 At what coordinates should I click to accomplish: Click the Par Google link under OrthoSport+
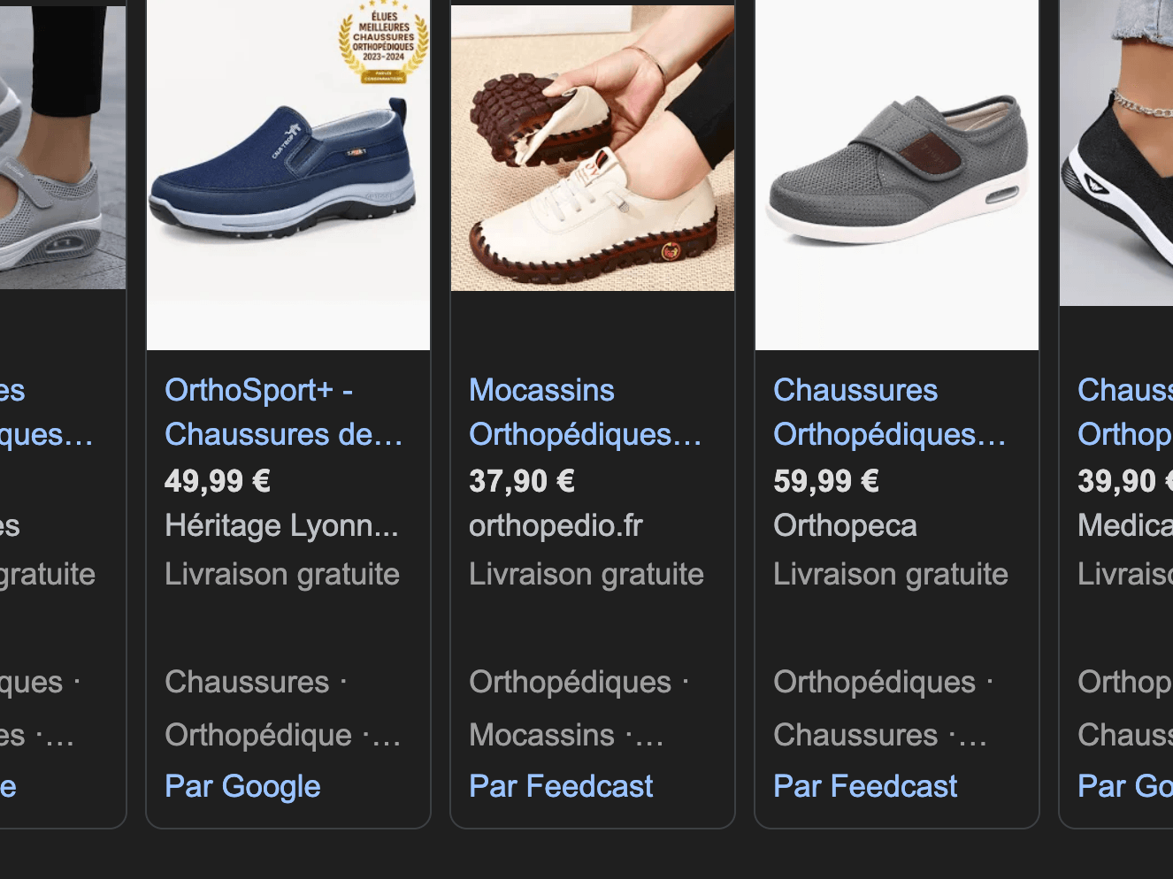tap(242, 786)
